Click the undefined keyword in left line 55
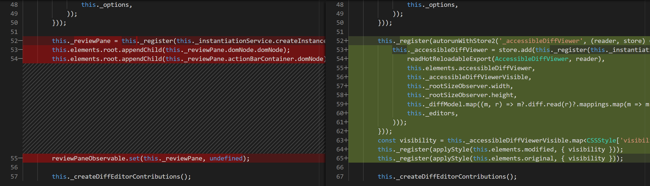The height and width of the screenshot is (186, 650). point(226,158)
